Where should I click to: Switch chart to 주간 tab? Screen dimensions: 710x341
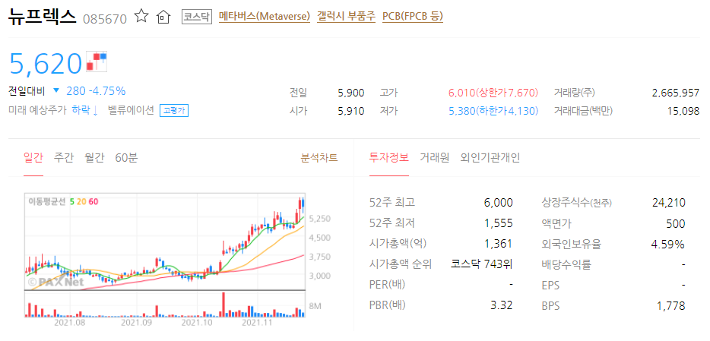point(63,158)
